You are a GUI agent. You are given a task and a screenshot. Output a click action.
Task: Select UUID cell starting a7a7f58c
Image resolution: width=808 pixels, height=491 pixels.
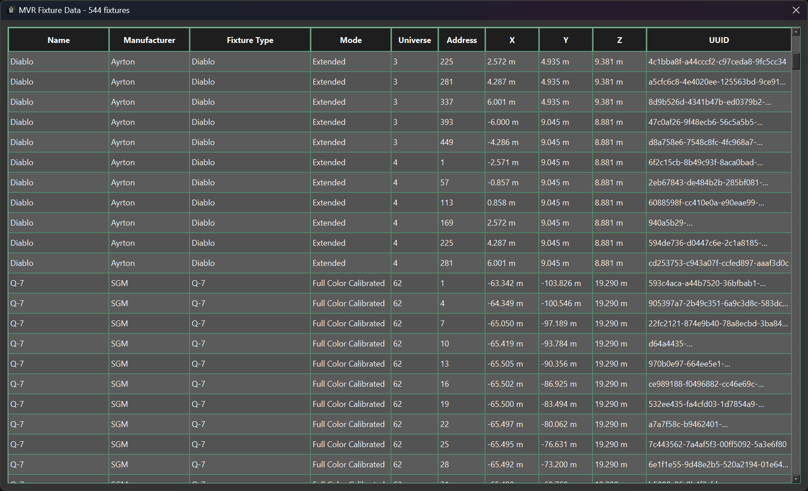[x=719, y=424]
